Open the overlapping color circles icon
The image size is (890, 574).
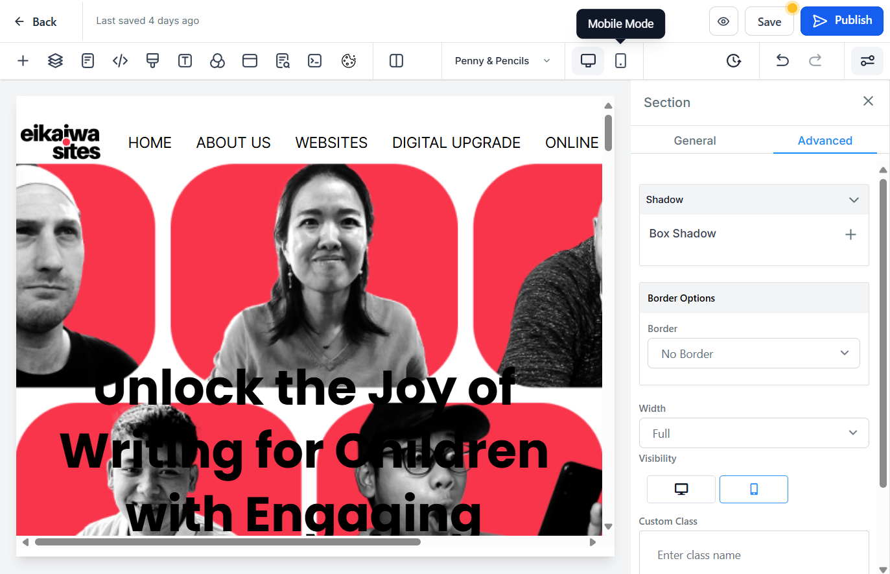pos(217,61)
